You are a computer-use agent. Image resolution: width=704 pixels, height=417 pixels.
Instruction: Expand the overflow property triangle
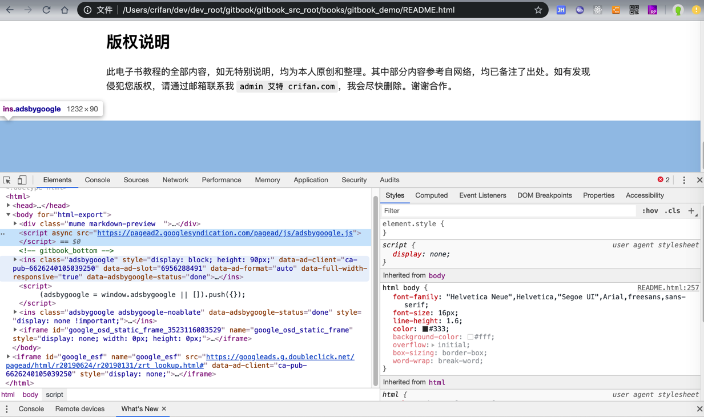pyautogui.click(x=433, y=345)
